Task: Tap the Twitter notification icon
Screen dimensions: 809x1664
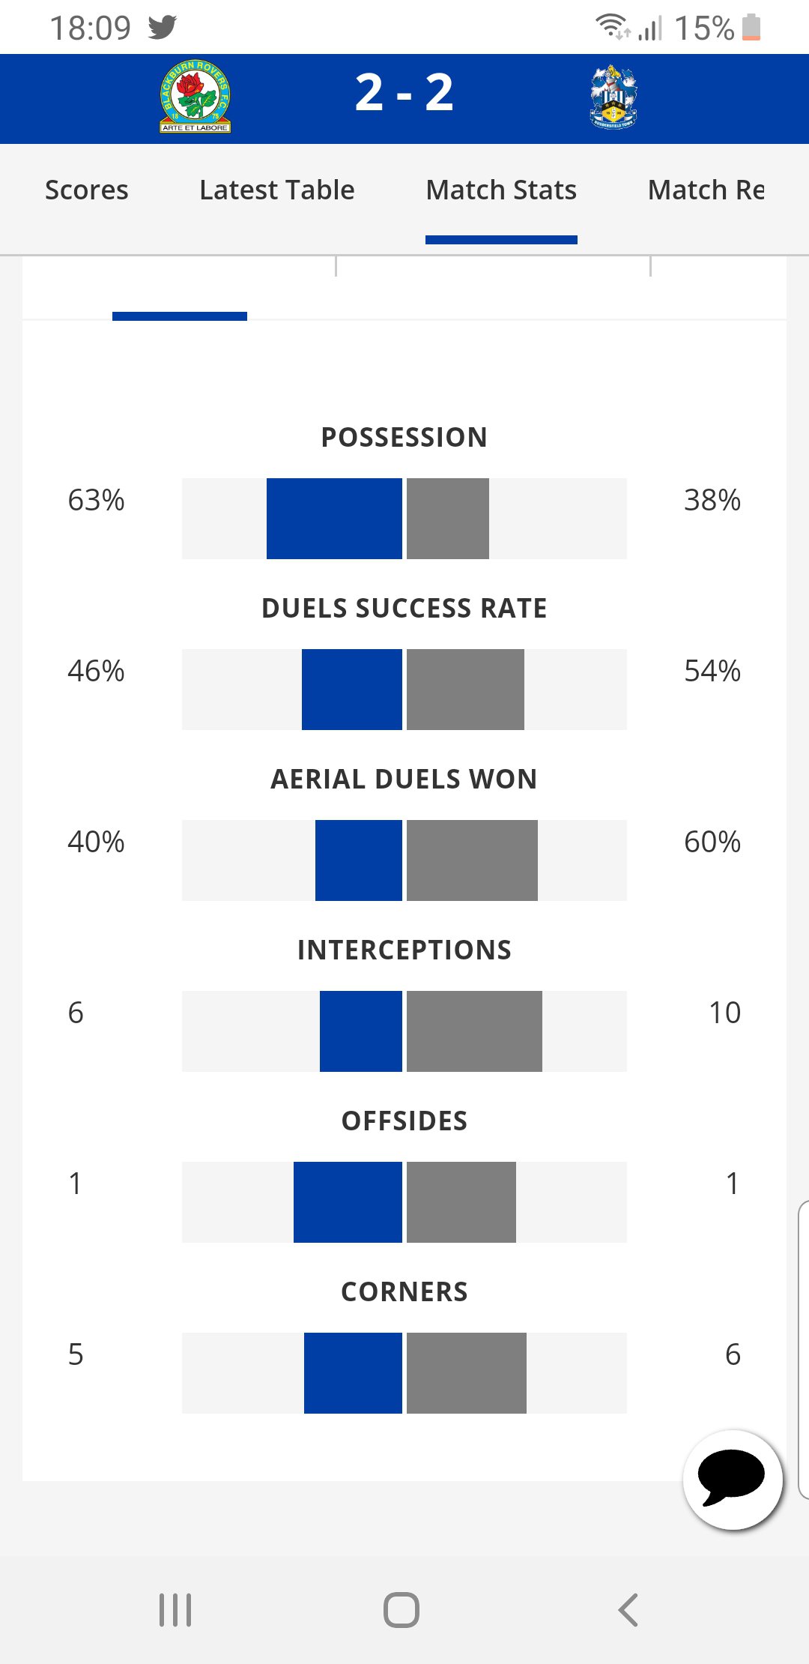Action: [x=163, y=28]
